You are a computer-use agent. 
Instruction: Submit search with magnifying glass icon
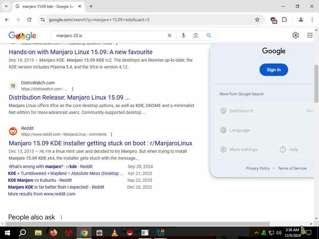[x=209, y=35]
